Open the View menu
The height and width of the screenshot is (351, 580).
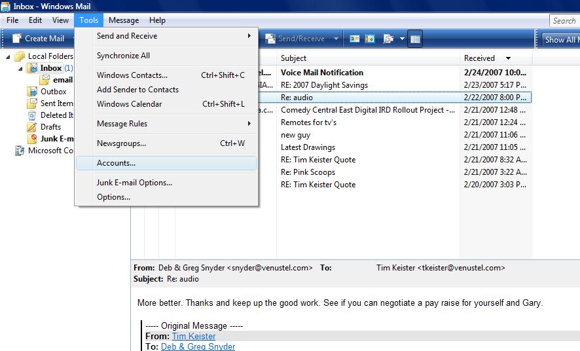60,20
